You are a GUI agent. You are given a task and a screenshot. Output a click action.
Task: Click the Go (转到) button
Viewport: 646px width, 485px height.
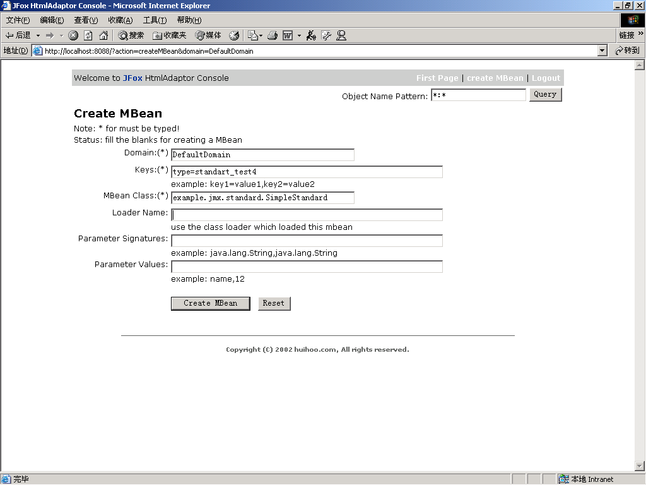(627, 51)
